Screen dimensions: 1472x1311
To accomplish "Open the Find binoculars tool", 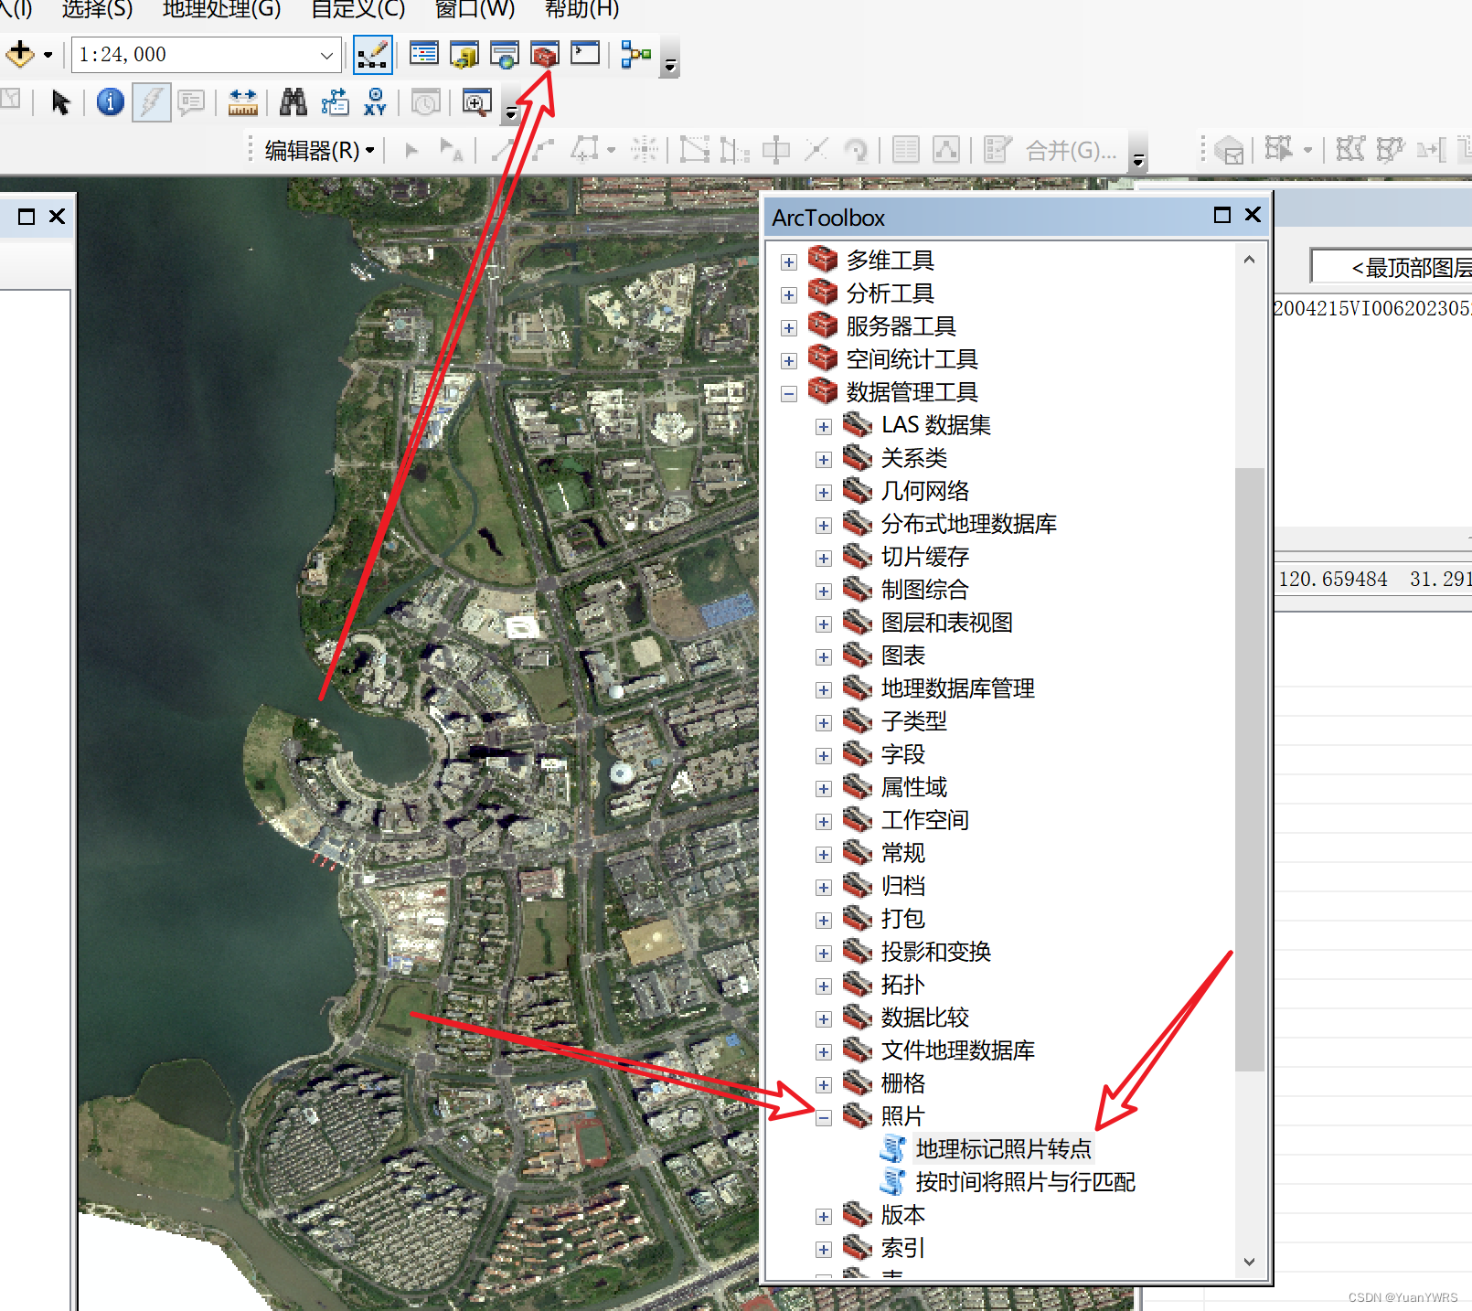I will point(293,102).
